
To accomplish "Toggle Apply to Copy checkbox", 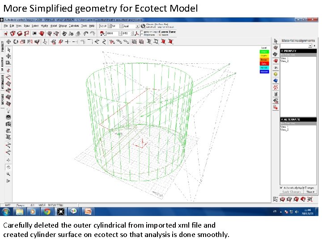I will tap(142, 32).
